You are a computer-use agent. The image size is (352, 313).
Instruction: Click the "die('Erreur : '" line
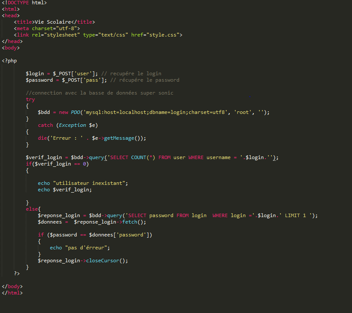[x=92, y=138]
